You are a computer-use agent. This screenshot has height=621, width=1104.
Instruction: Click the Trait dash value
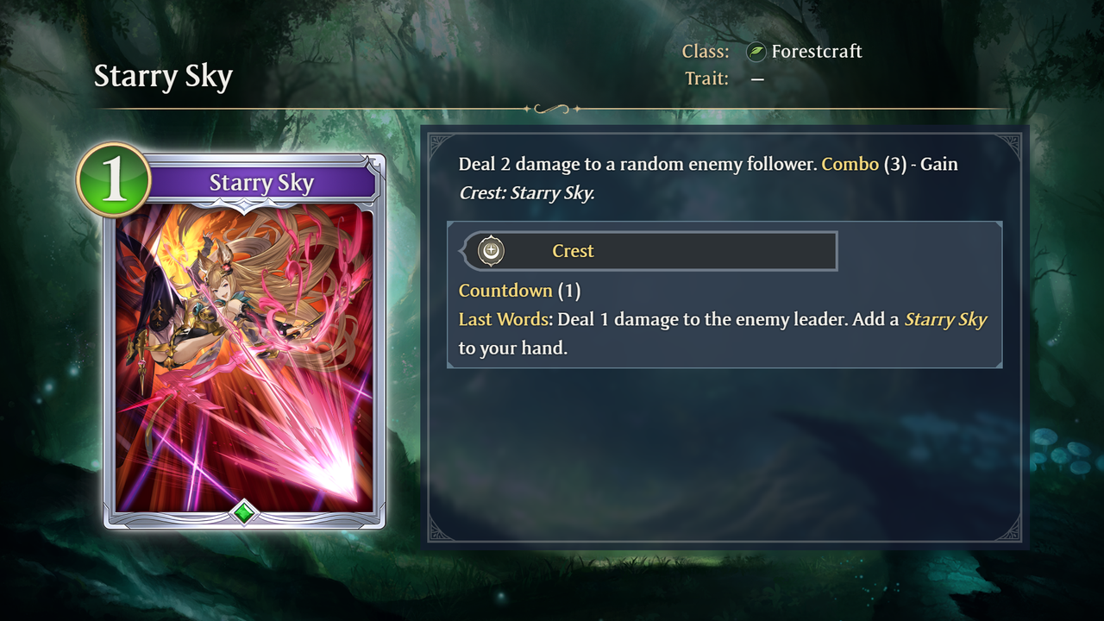[757, 79]
